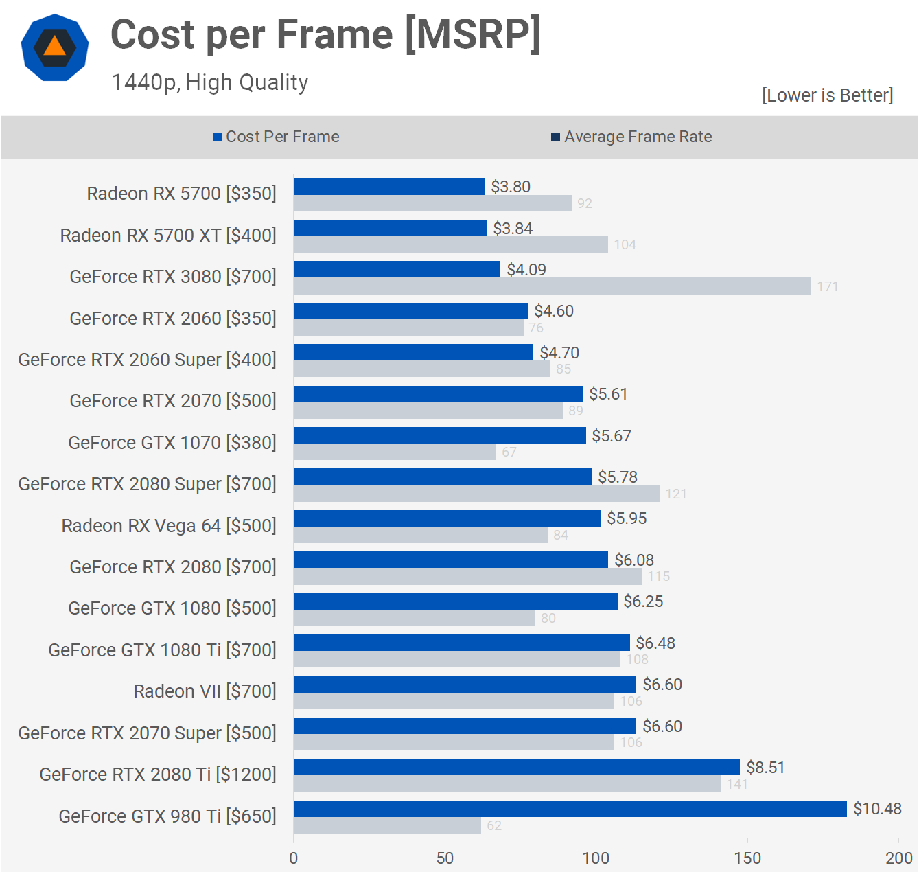
Task: Click the subtitle 1440p, High Quality
Action: coord(210,82)
